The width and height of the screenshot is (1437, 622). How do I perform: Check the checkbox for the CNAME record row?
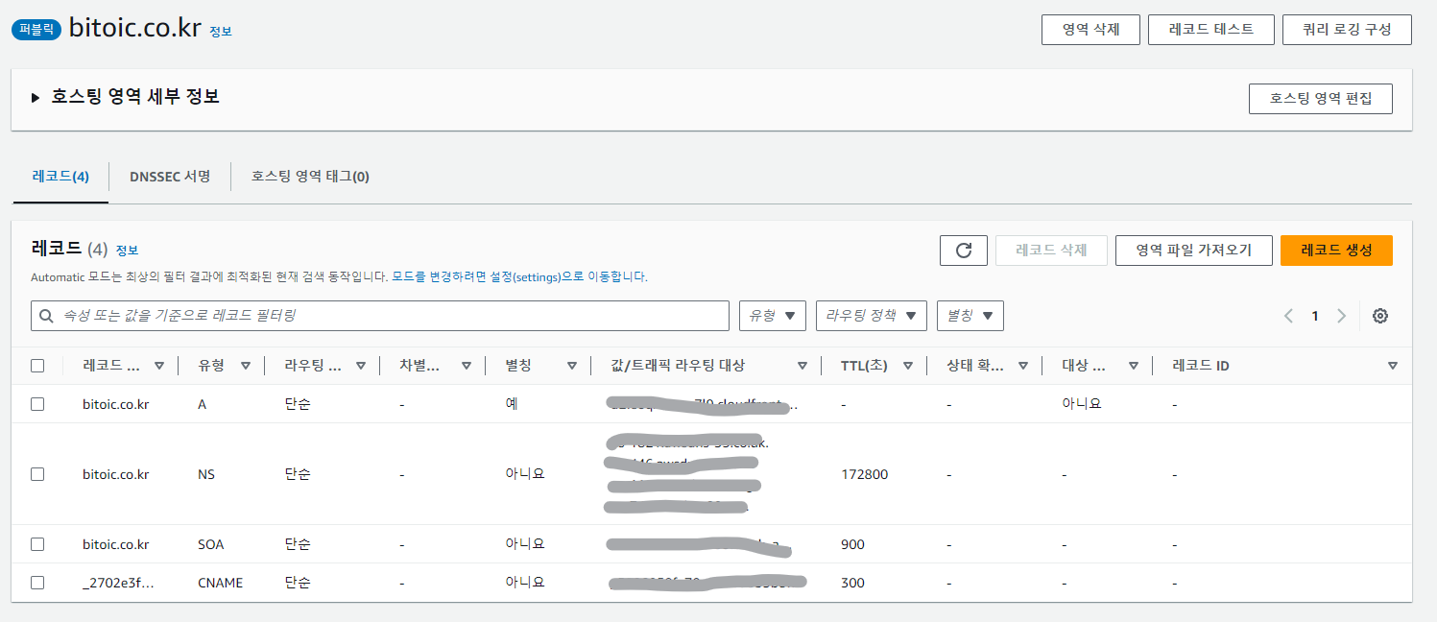37,583
